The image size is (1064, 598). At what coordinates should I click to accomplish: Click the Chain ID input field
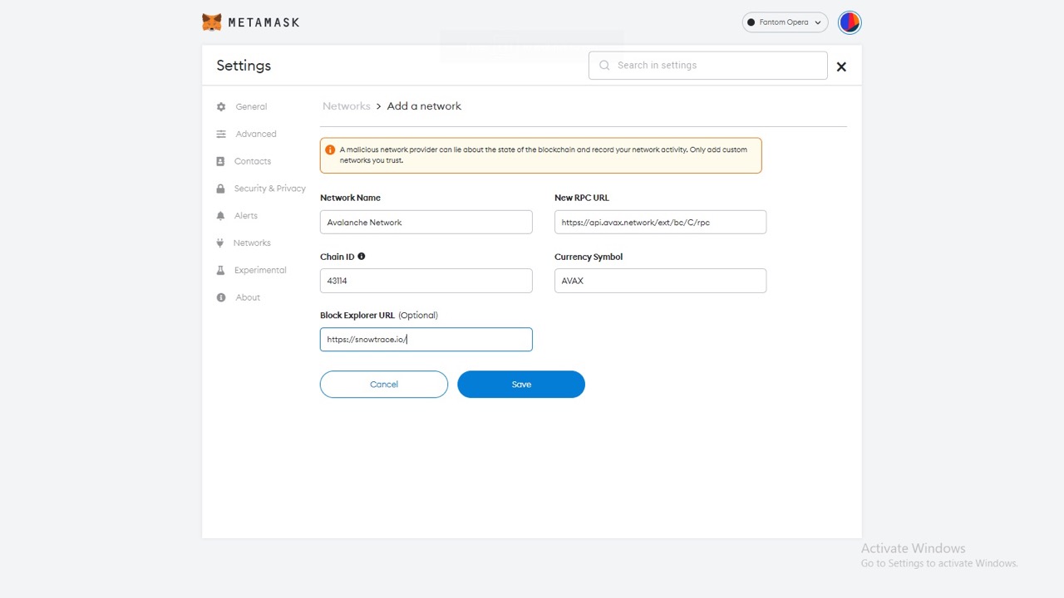tap(426, 281)
